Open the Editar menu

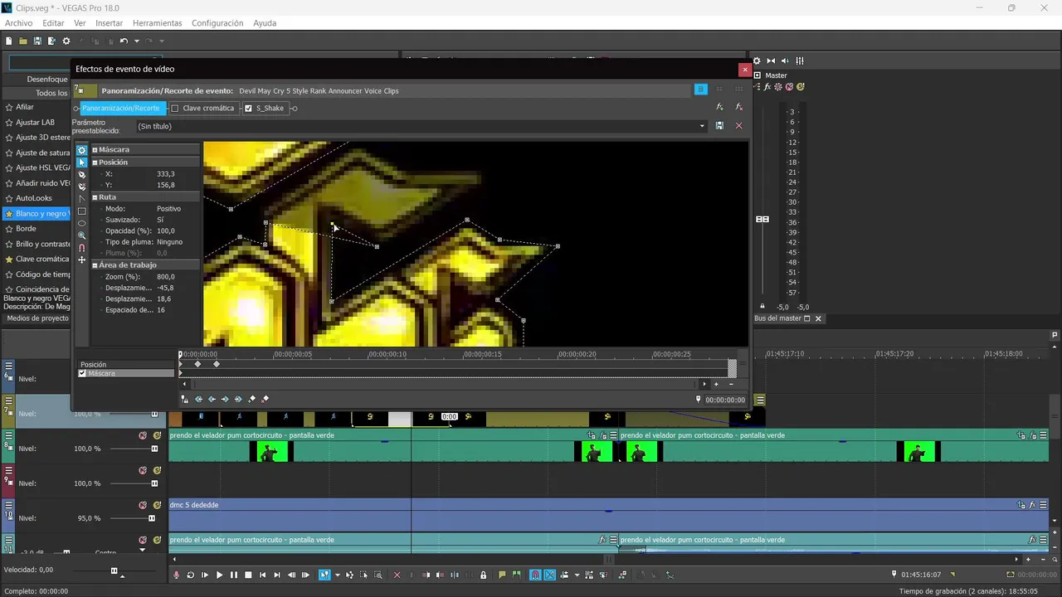pyautogui.click(x=53, y=23)
